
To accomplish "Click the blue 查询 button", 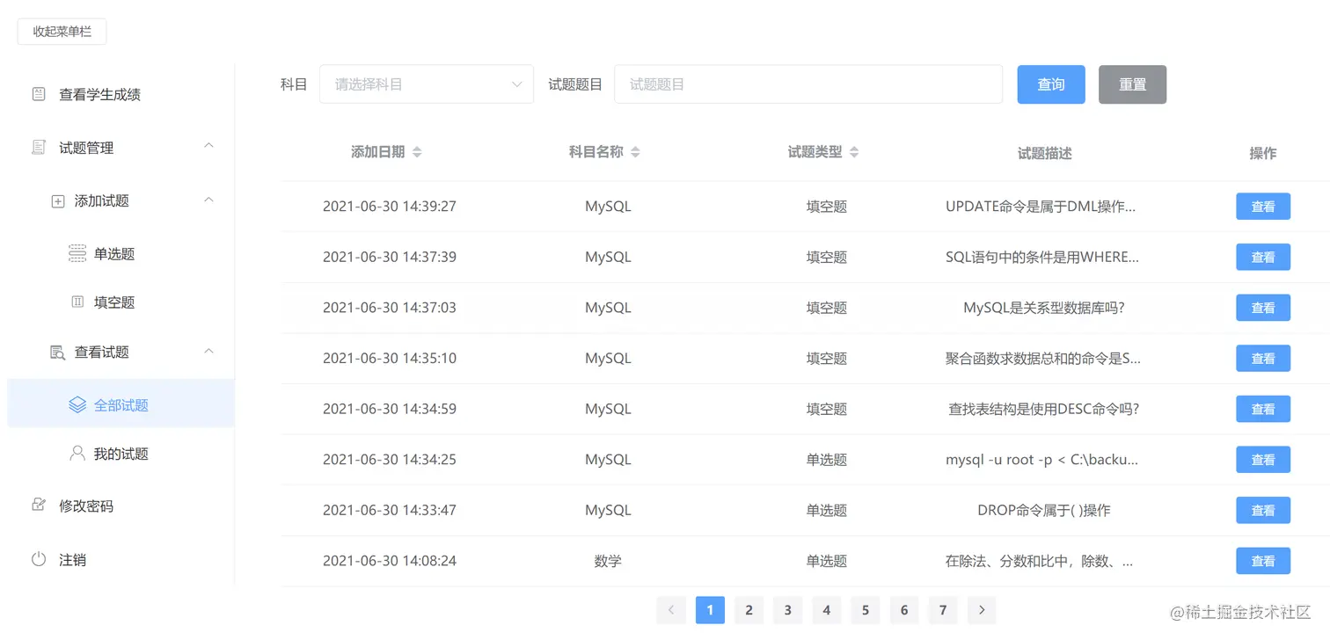I will tap(1051, 84).
